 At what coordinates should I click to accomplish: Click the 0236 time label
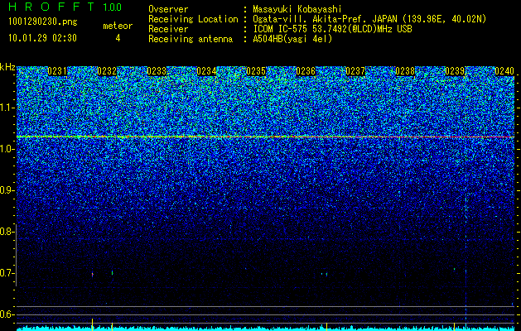[306, 71]
